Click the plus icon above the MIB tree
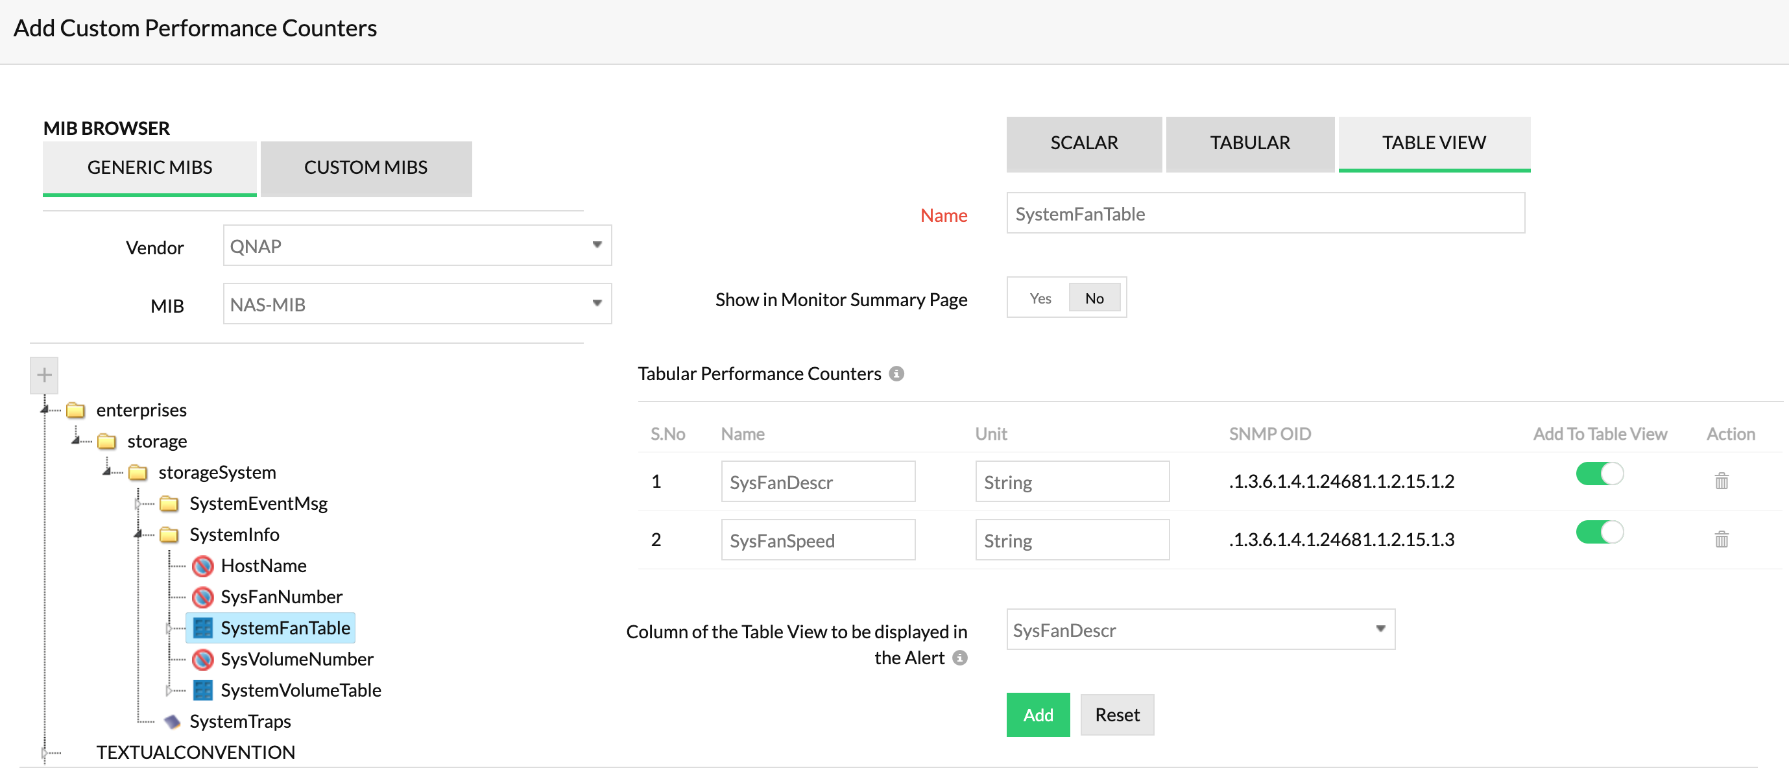1789x768 pixels. [43, 375]
